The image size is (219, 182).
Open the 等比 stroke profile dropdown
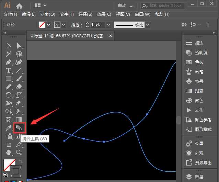(x=147, y=25)
